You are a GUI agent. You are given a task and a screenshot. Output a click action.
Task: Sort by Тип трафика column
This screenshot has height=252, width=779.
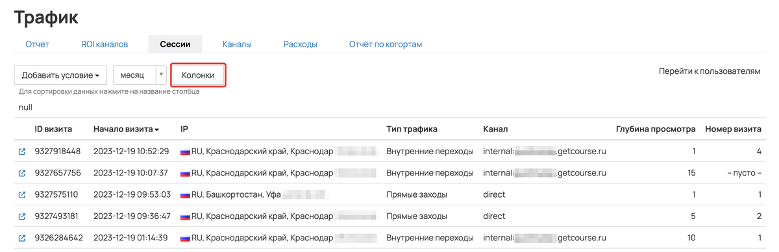tap(412, 129)
